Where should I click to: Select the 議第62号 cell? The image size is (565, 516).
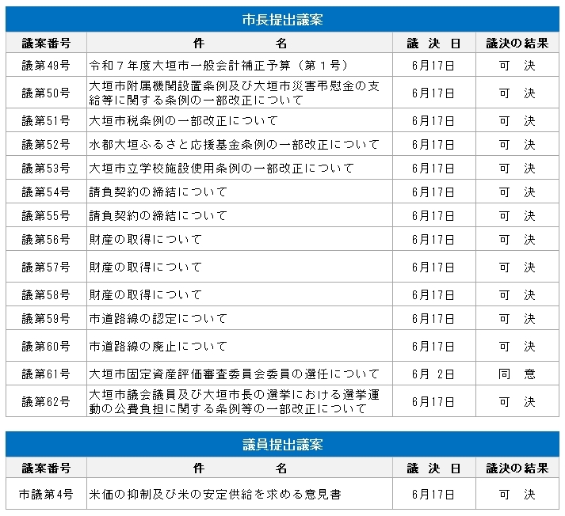pos(46,401)
